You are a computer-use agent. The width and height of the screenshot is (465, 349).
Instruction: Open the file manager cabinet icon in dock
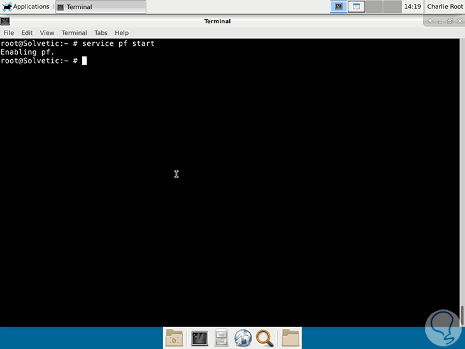221,338
